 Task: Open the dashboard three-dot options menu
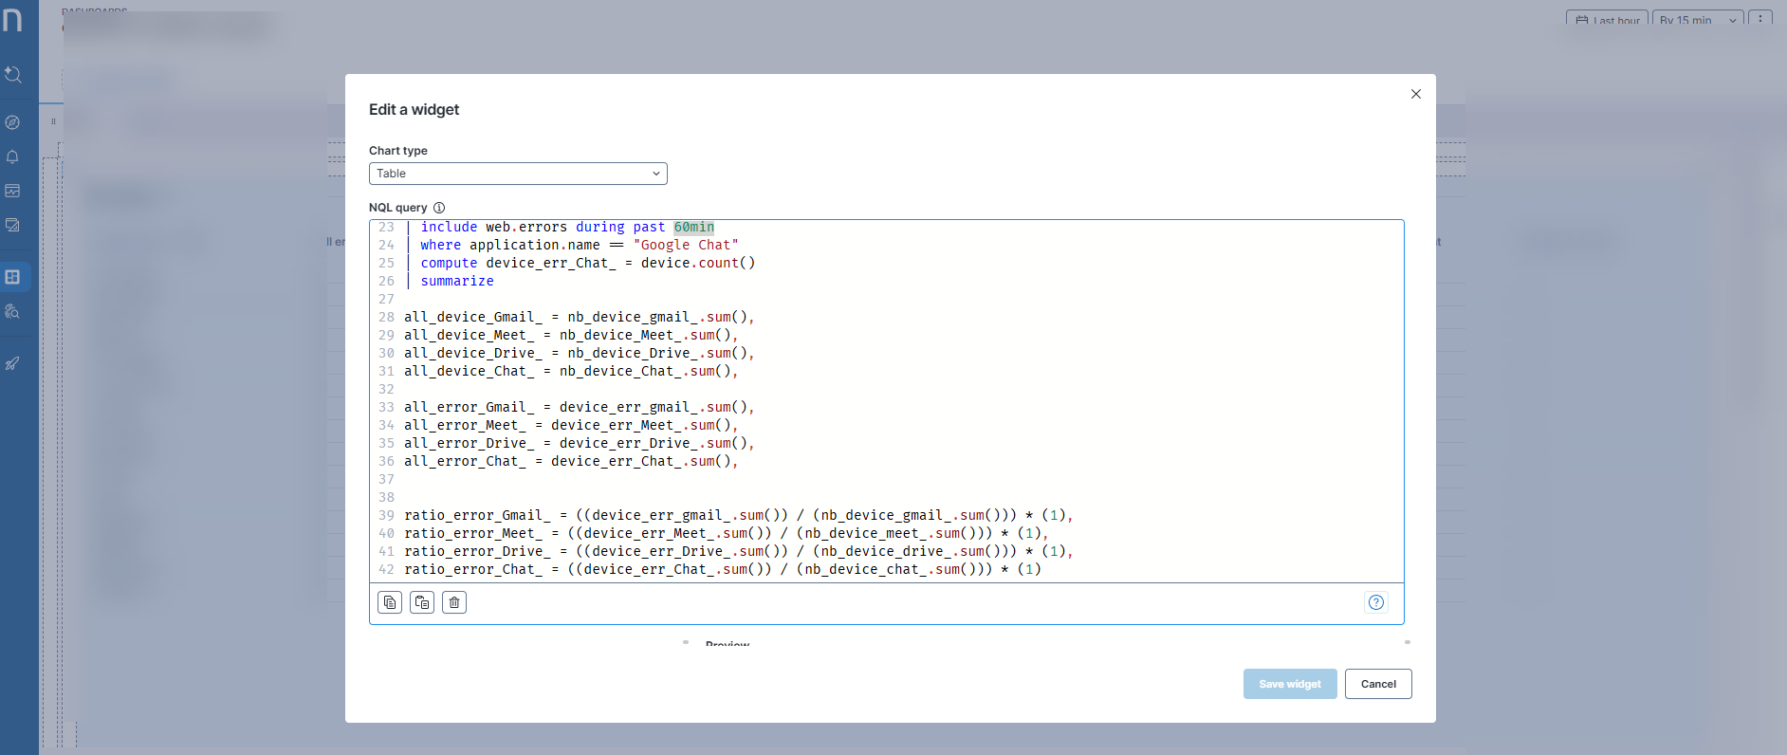click(x=1760, y=19)
